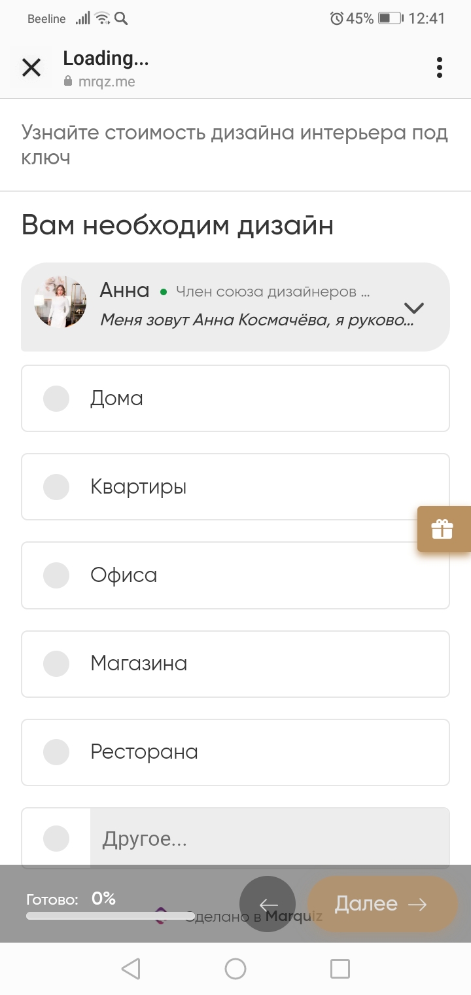Tap the Android home circle button
This screenshot has width=471, height=995.
click(x=235, y=968)
